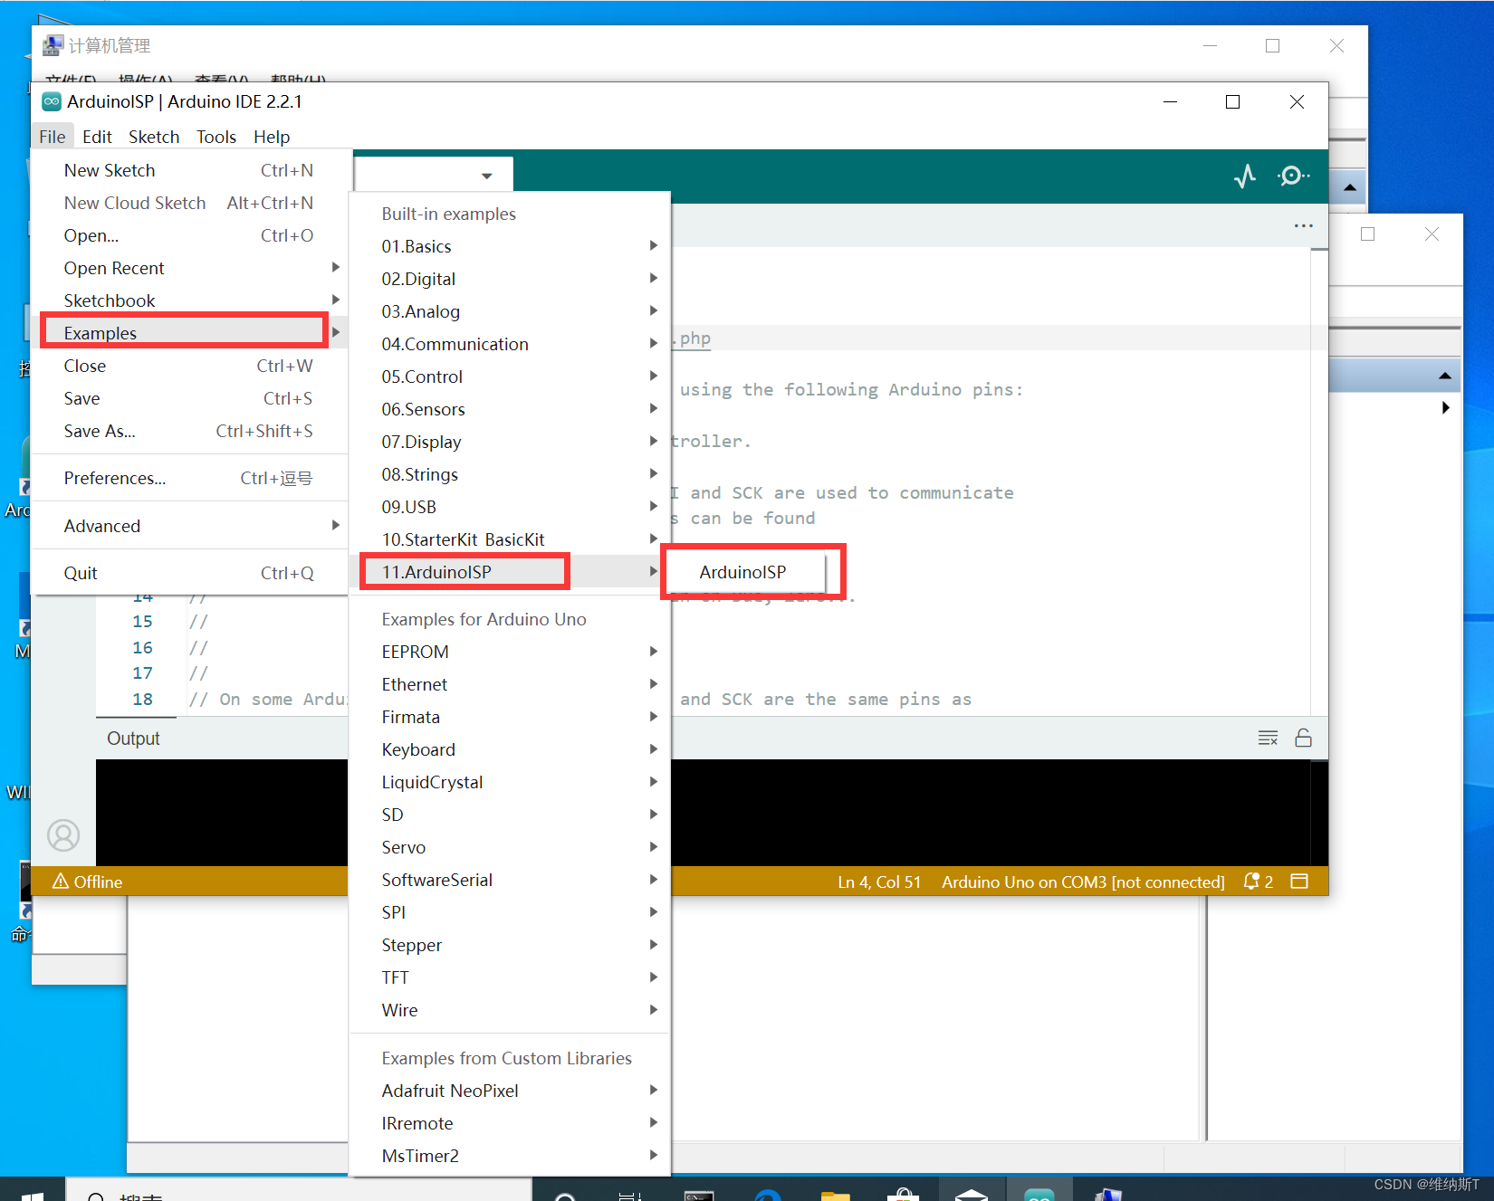Clear the Output panel icon
1494x1201 pixels.
pyautogui.click(x=1268, y=738)
